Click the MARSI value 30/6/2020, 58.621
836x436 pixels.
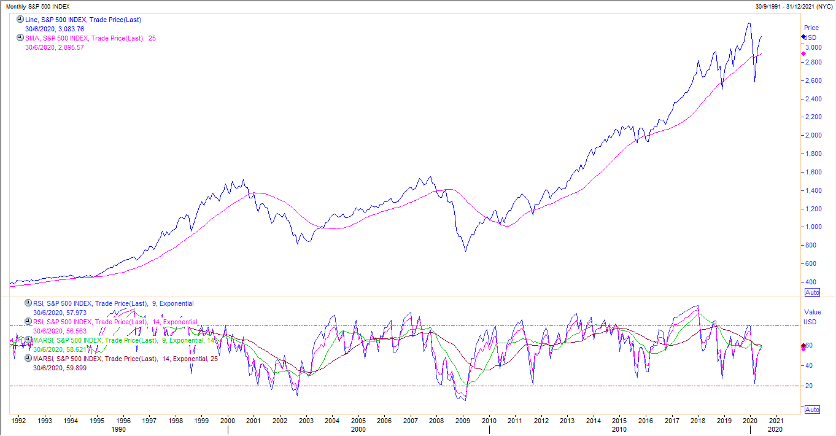click(x=59, y=349)
